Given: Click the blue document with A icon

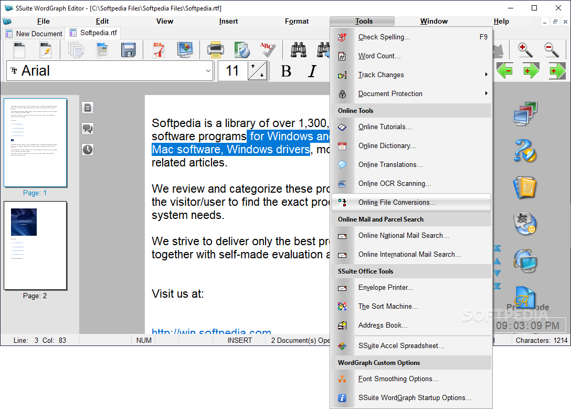Looking at the screenshot, I should pyautogui.click(x=525, y=297).
